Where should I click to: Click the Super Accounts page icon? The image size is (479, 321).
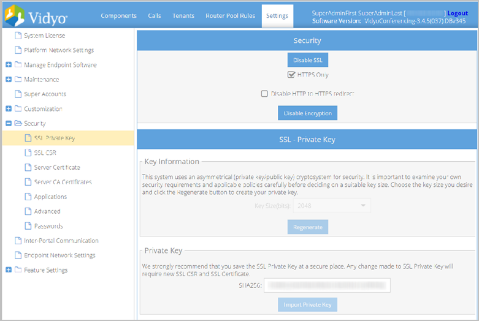[x=18, y=94]
